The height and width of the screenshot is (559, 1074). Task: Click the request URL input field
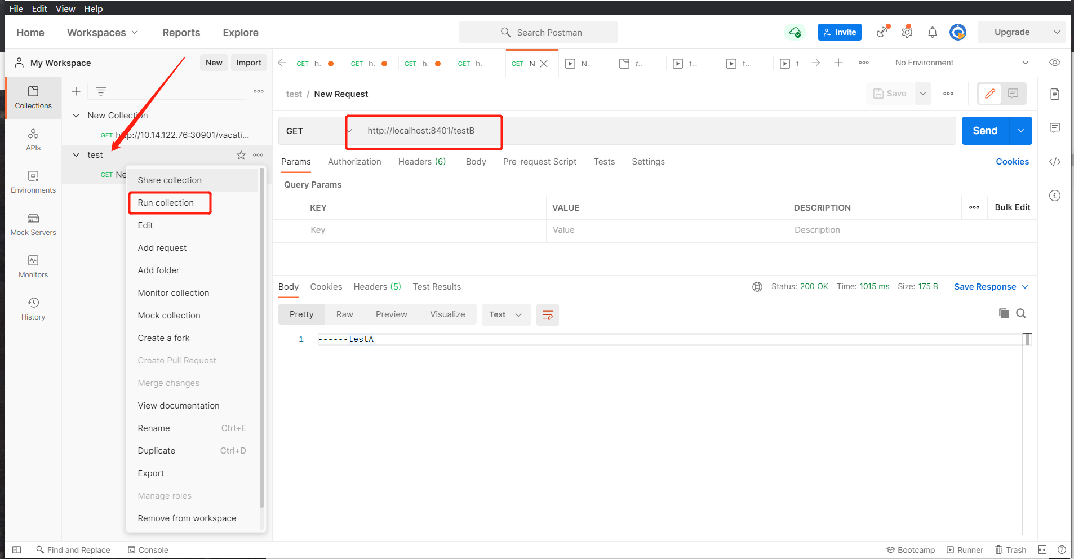click(x=657, y=131)
